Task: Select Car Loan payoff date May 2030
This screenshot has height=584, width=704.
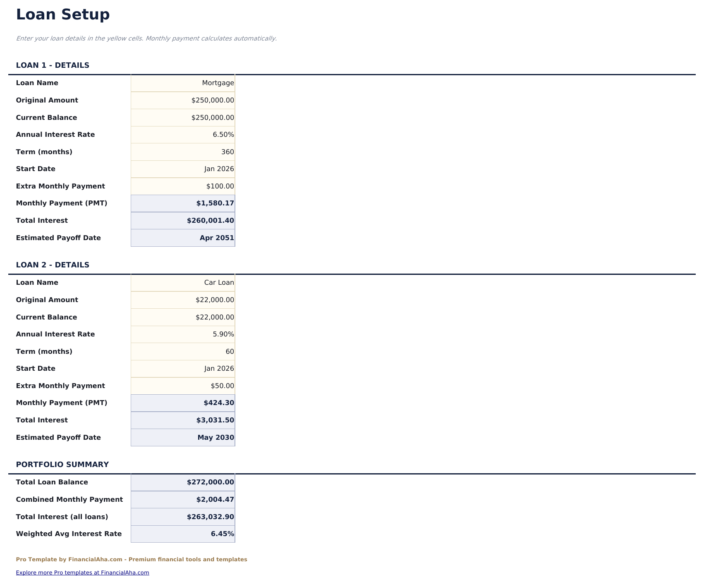Action: point(183,437)
